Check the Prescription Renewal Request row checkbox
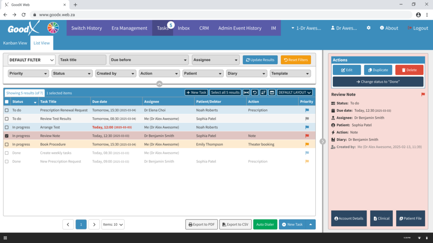Viewport: 433px width, 243px height. [x=7, y=110]
